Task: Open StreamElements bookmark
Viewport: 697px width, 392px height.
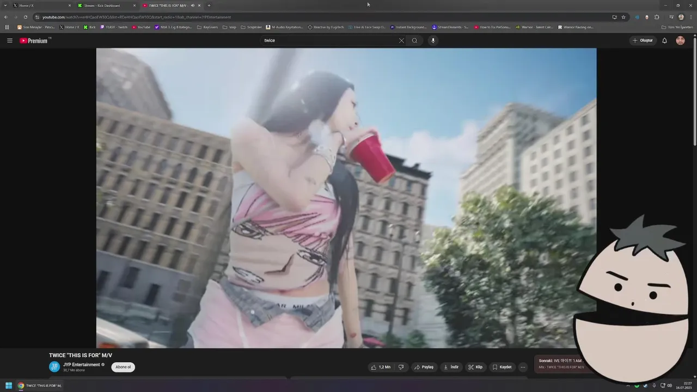Action: pyautogui.click(x=450, y=27)
